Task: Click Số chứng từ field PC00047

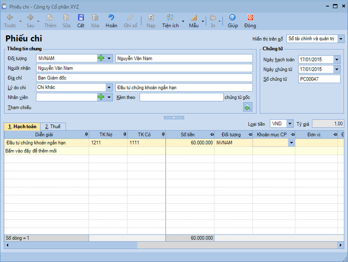Action: (319, 79)
